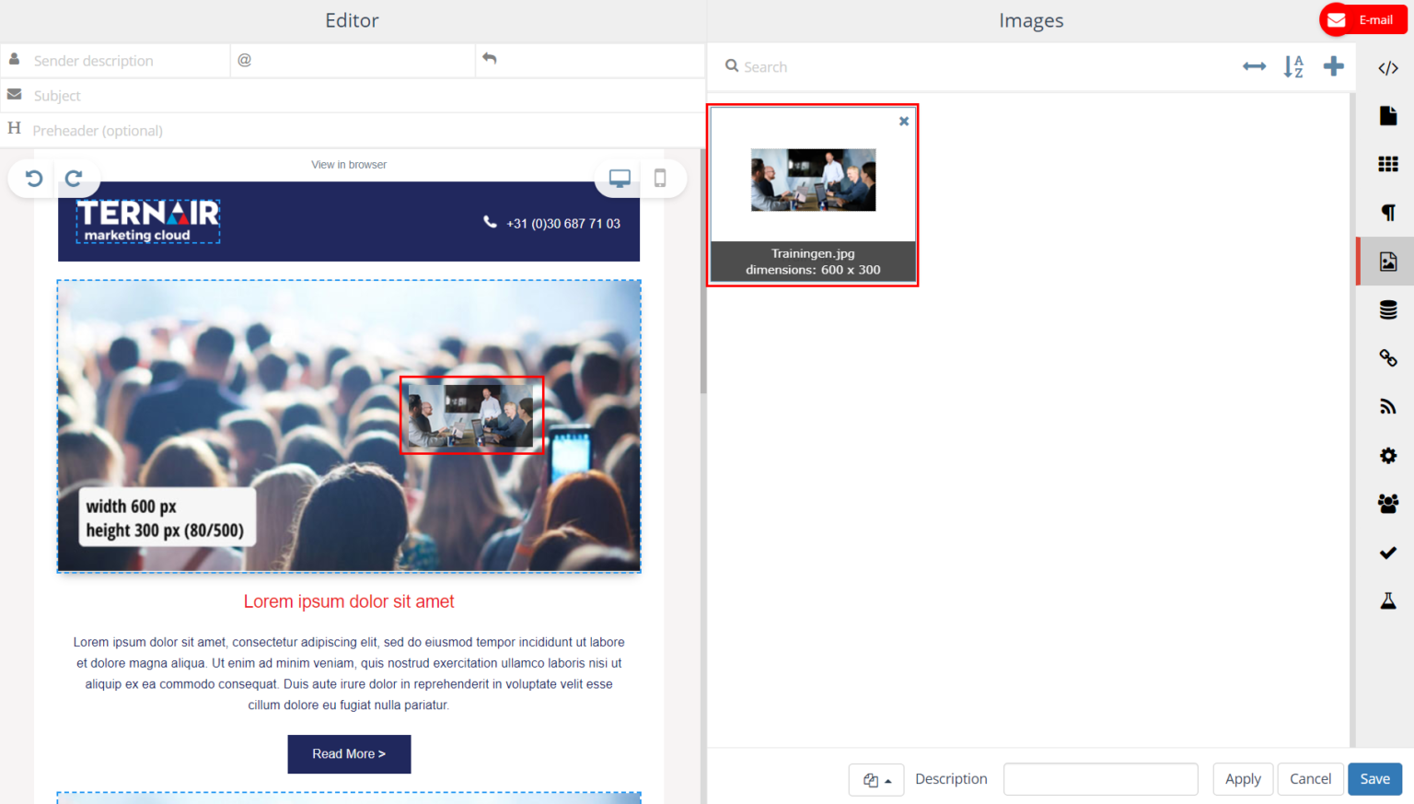Open the RSS feed icon in sidebar
The width and height of the screenshot is (1414, 804).
click(x=1388, y=407)
